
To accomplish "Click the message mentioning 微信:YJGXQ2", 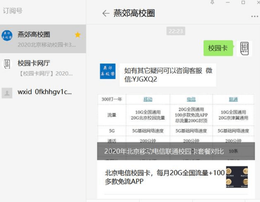I will click(168, 75).
